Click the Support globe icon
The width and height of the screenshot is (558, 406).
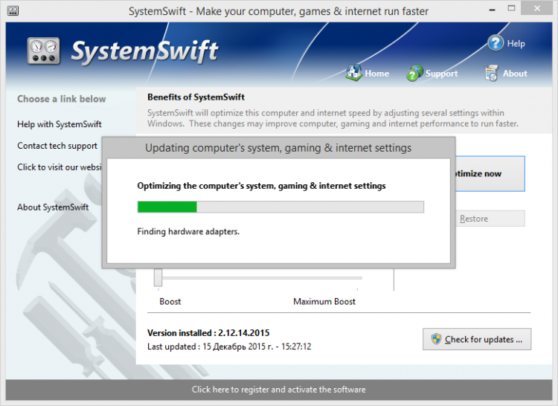point(414,73)
